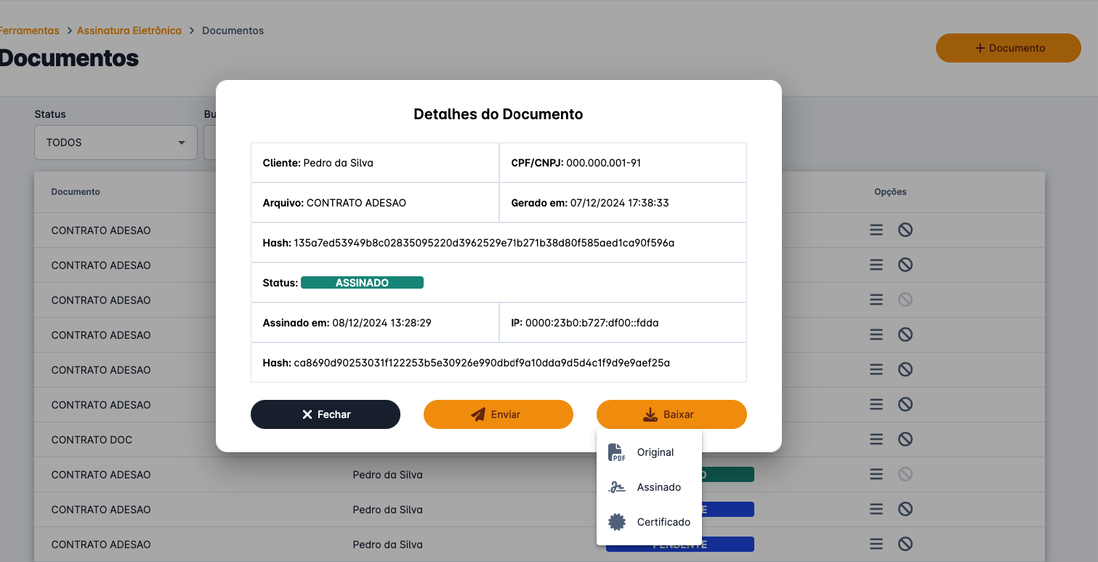This screenshot has width=1098, height=562.
Task: Click the menu icon in the last table row
Action: (x=876, y=544)
